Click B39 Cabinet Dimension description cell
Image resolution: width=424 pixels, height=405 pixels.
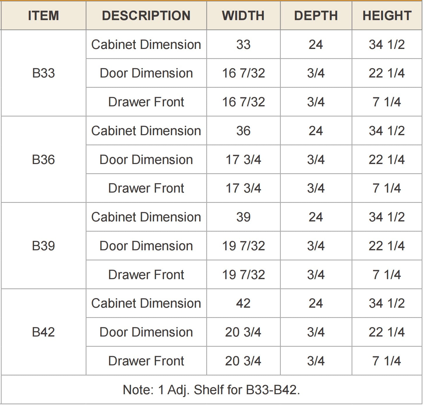pyautogui.click(x=146, y=217)
